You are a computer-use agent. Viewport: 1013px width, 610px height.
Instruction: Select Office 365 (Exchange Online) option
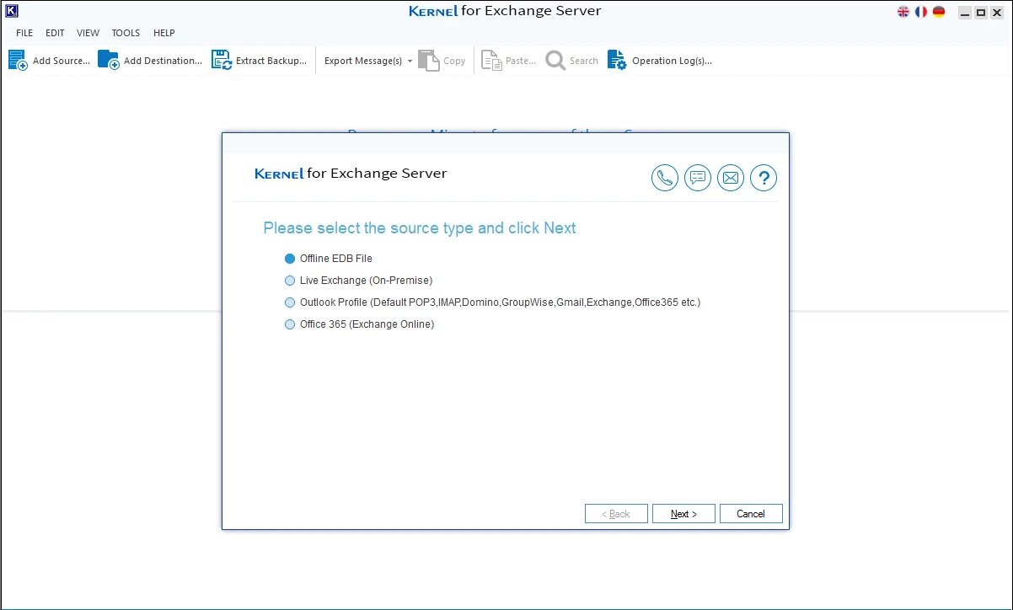(359, 324)
